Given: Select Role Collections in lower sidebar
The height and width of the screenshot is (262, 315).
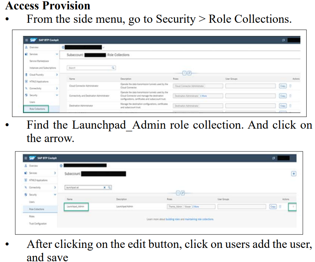Looking at the screenshot, I should [36, 209].
